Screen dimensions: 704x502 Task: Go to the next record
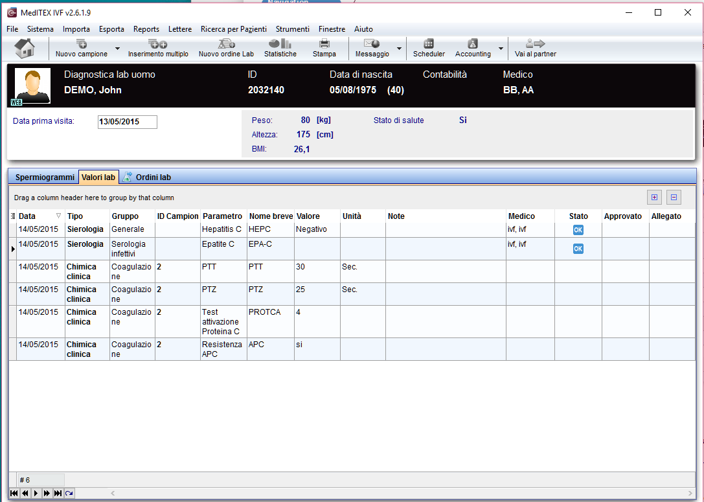click(36, 493)
